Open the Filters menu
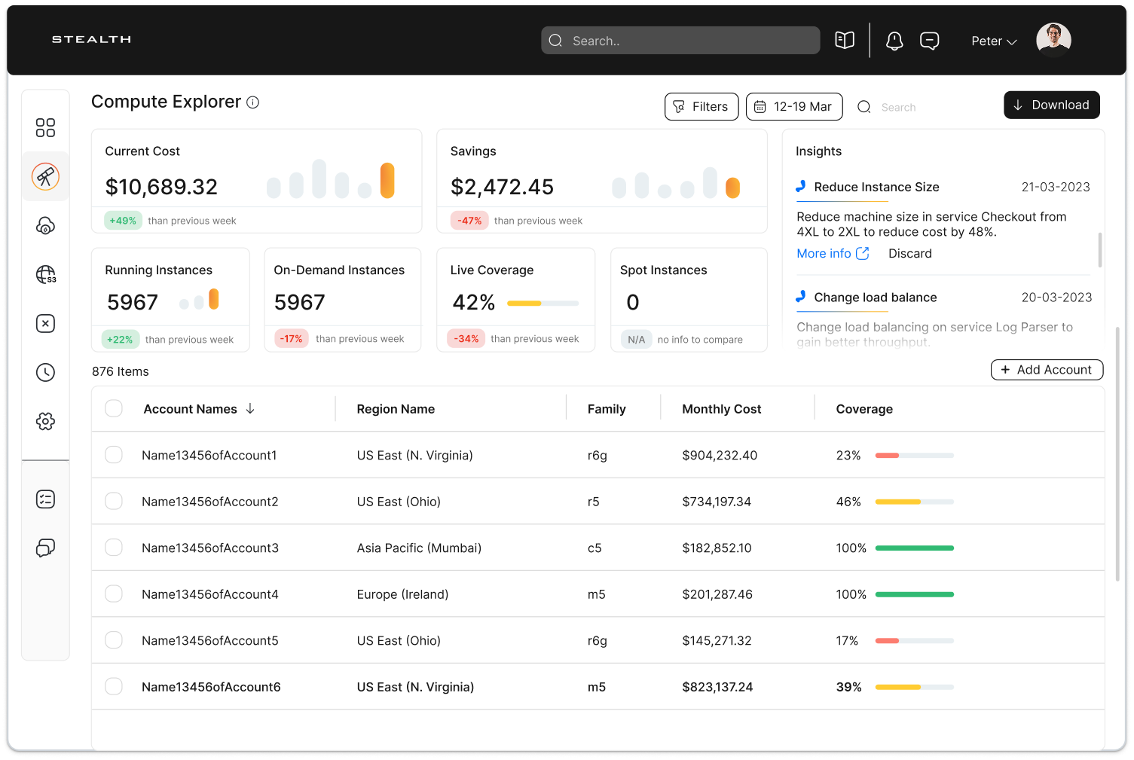 click(701, 107)
